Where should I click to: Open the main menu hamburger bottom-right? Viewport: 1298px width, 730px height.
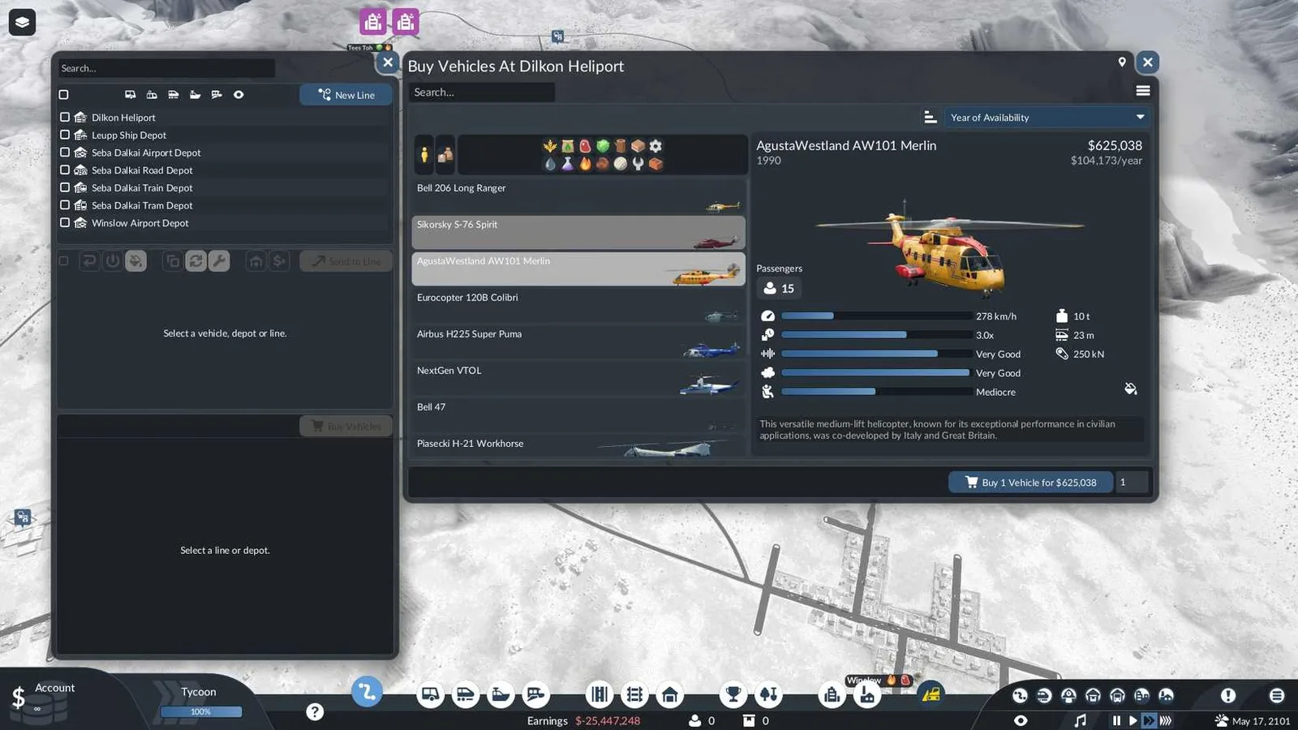click(x=1277, y=695)
